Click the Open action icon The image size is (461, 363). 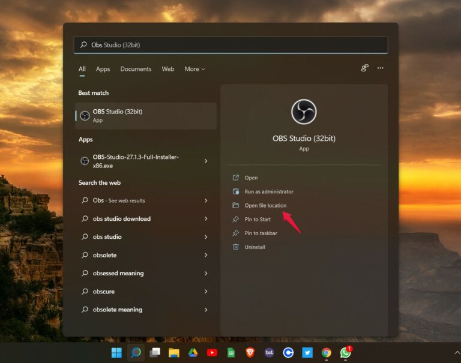pos(236,178)
